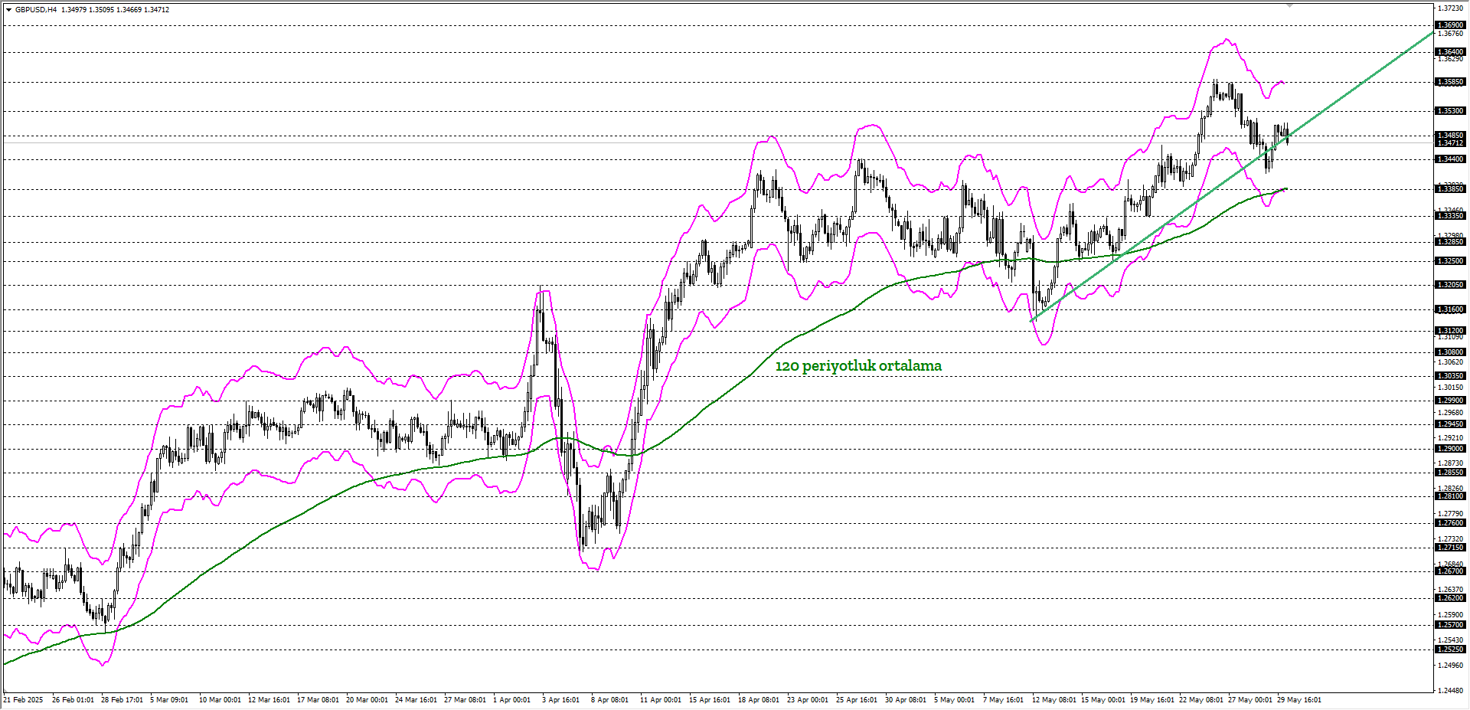This screenshot has height=710, width=1470.
Task: Click the '23 Apr 00:01' time axis label
Action: coord(807,700)
